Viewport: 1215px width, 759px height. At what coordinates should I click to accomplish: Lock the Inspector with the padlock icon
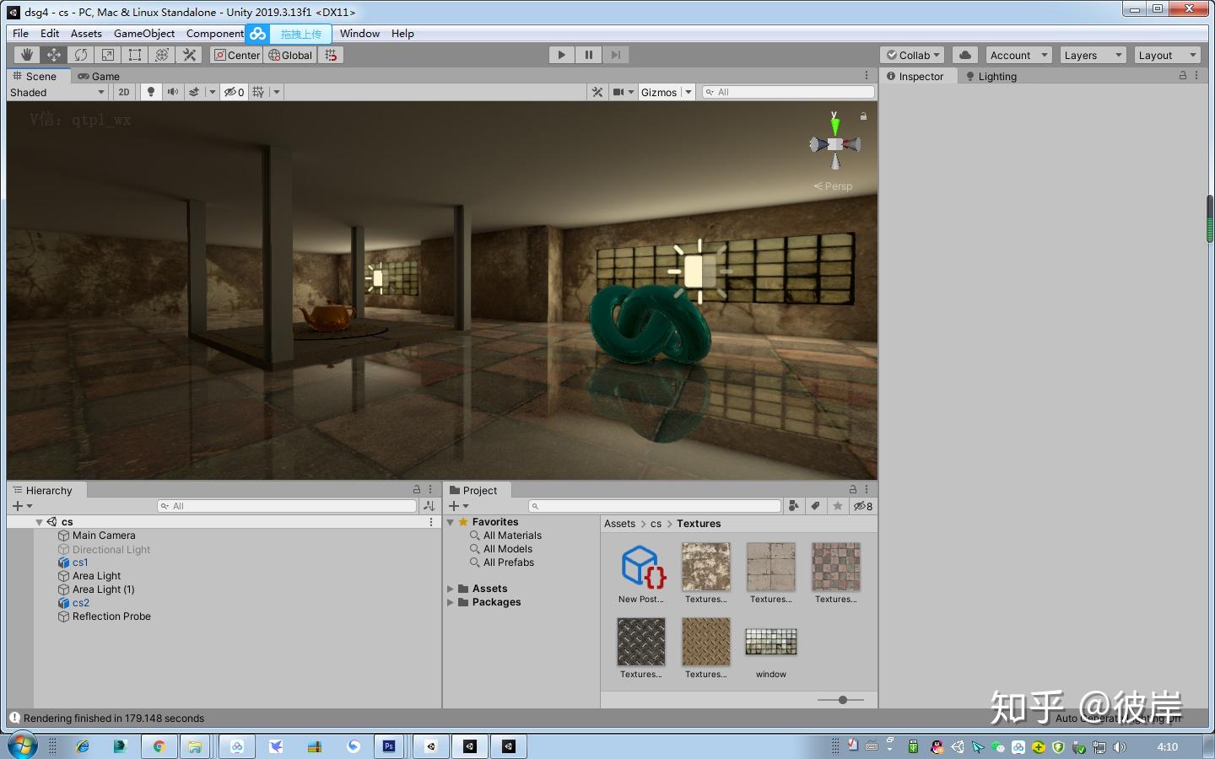click(1183, 75)
